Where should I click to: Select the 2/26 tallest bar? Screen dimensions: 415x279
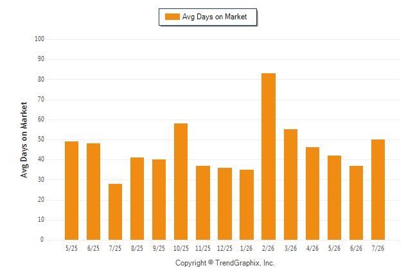269,157
